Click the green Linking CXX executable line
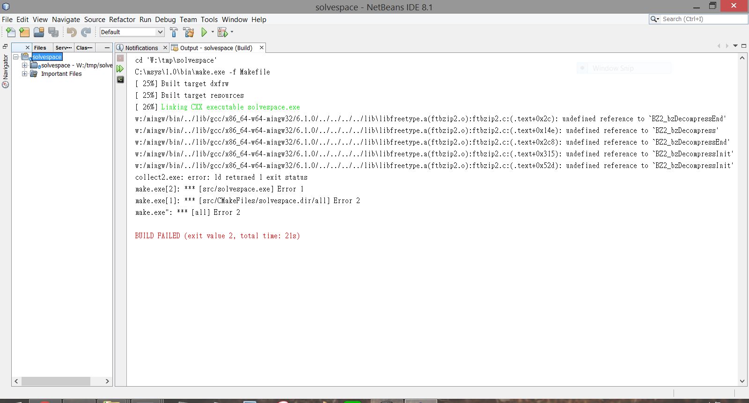 tap(230, 107)
